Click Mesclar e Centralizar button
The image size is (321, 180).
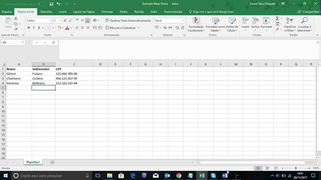click(x=121, y=28)
